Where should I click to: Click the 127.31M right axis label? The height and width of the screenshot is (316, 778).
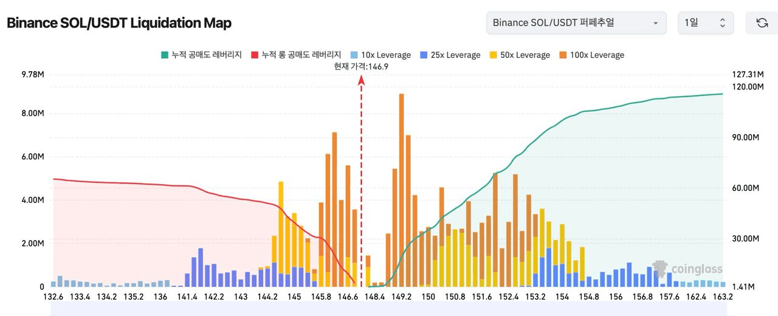coord(747,75)
